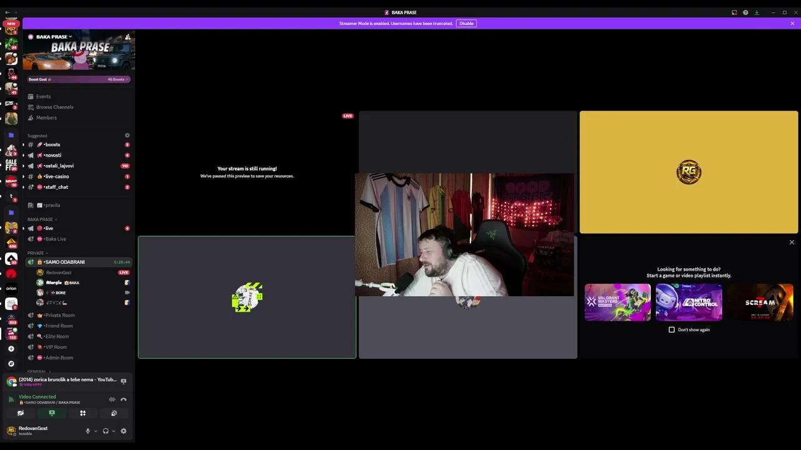Image resolution: width=801 pixels, height=450 pixels.
Task: Mute microphone in user panel
Action: point(88,431)
